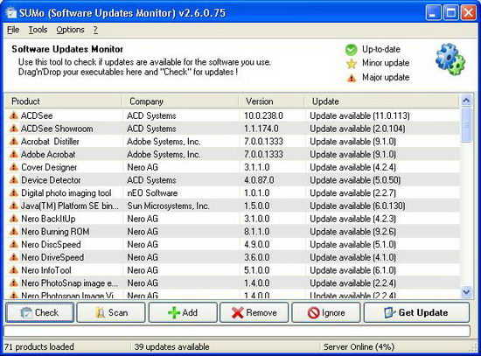Click the Check button
The height and width of the screenshot is (356, 481).
pyautogui.click(x=40, y=312)
